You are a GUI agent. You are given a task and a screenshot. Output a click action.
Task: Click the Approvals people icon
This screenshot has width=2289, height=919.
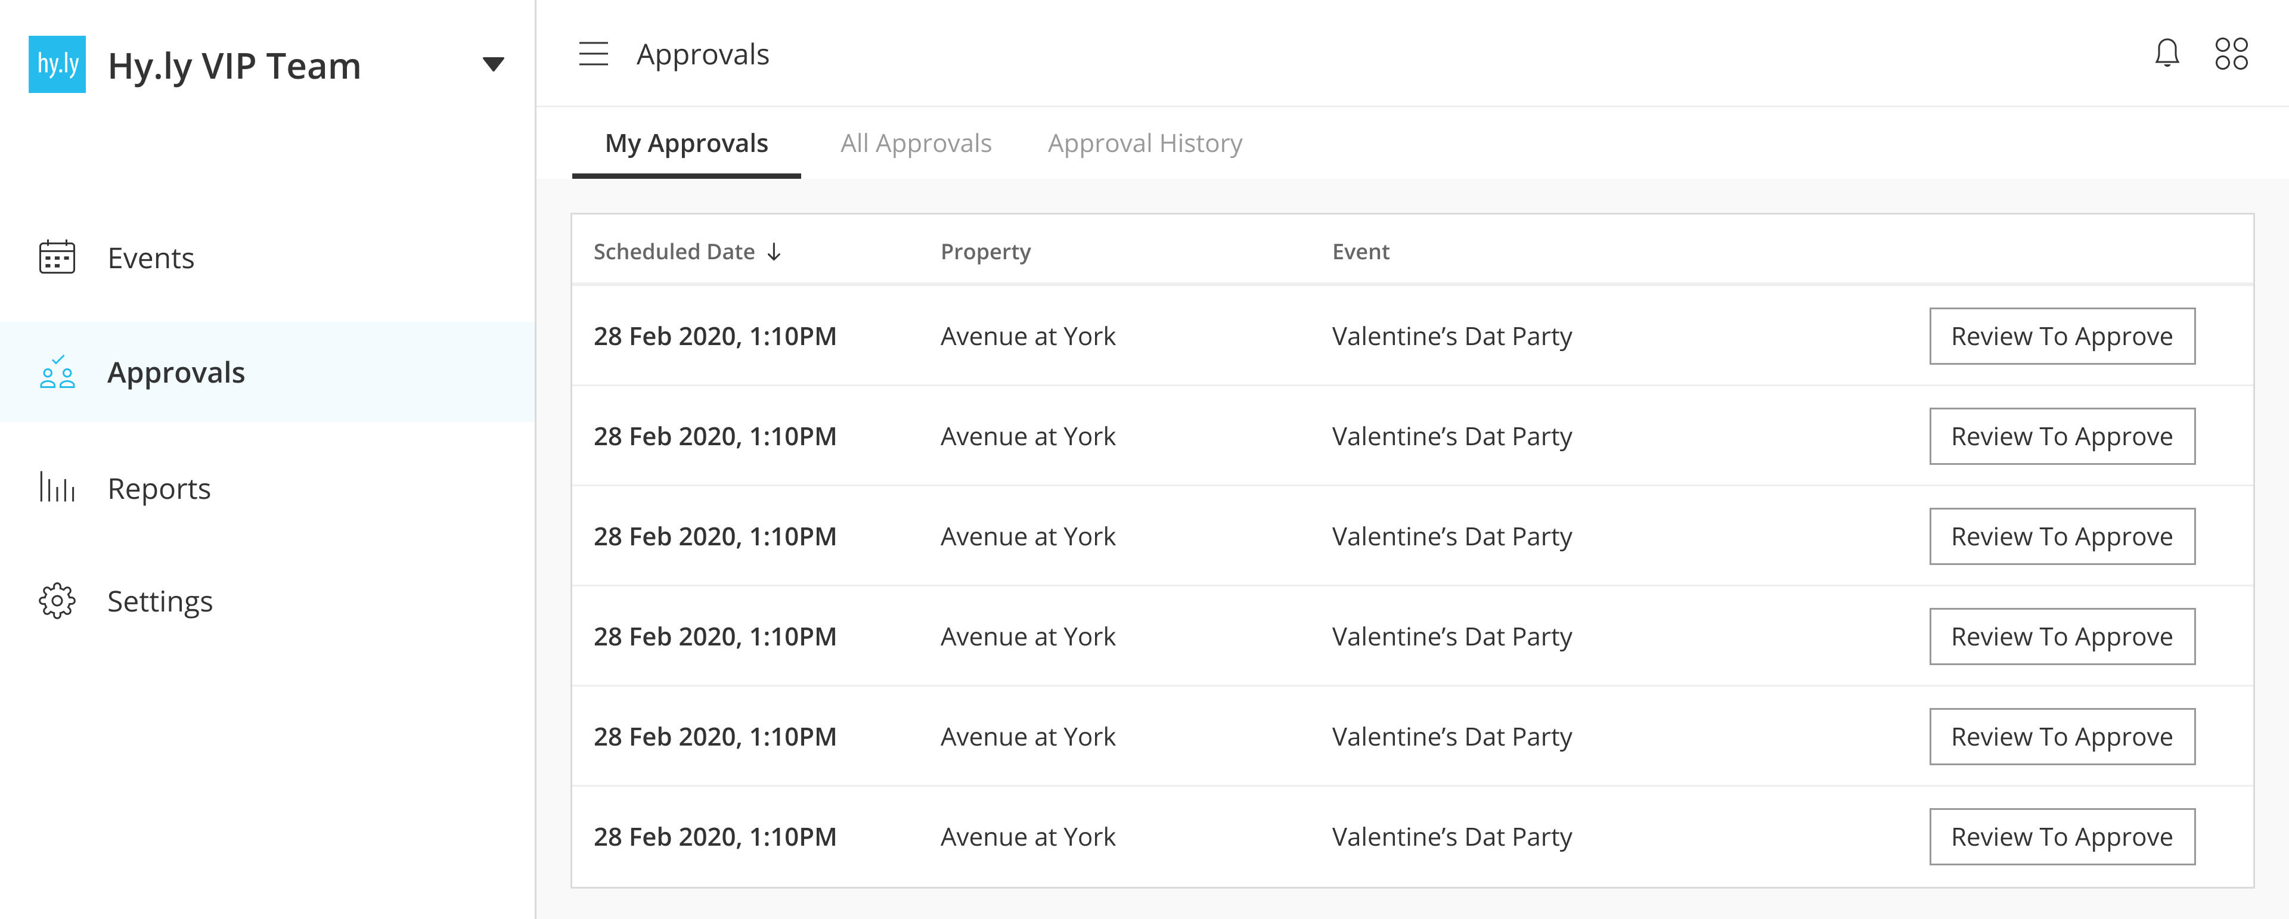tap(57, 372)
